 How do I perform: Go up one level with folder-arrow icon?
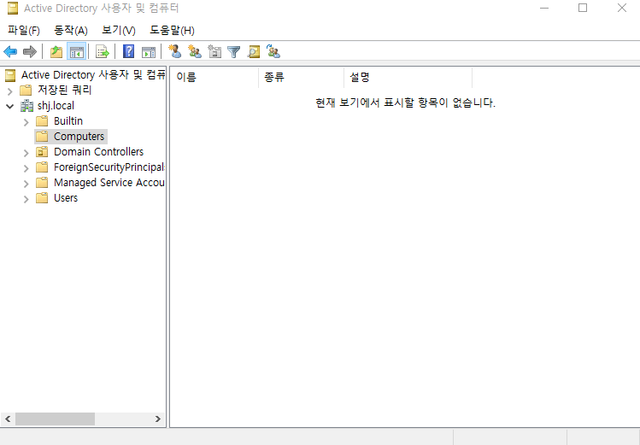pyautogui.click(x=56, y=52)
